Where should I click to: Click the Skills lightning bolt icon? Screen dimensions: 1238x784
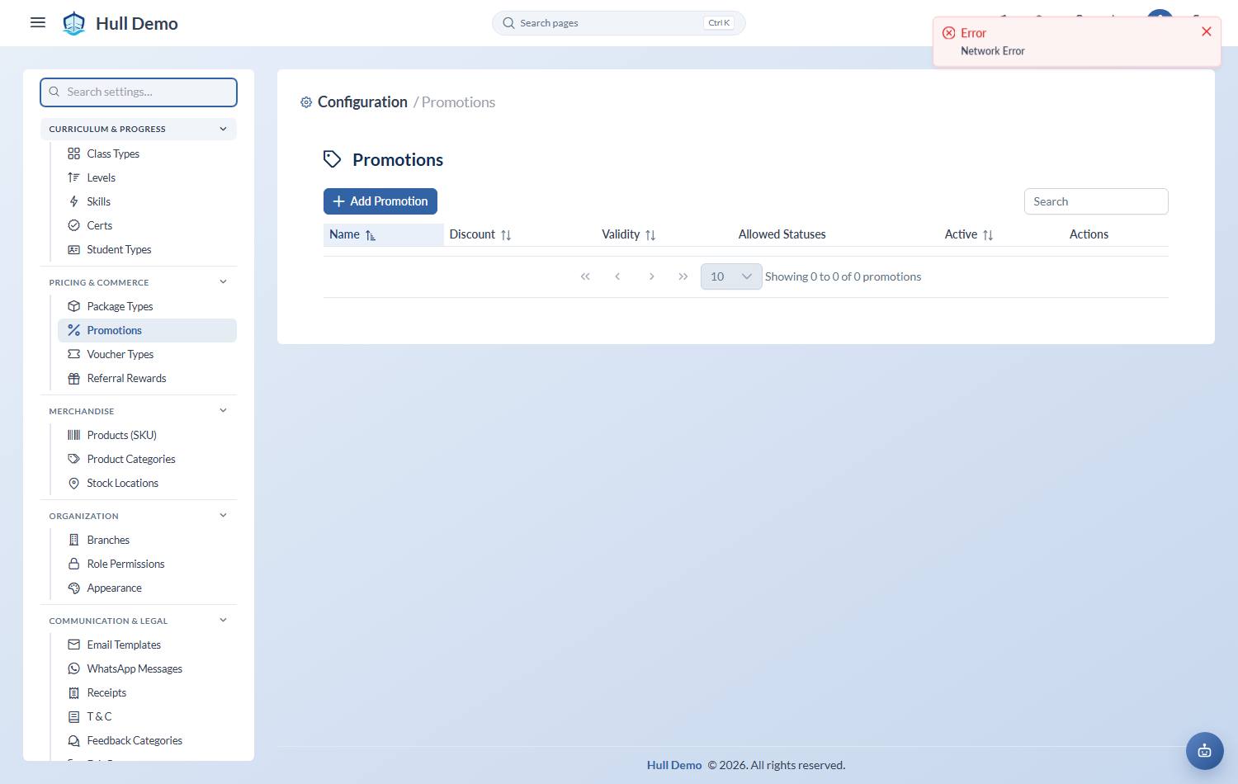pyautogui.click(x=73, y=201)
